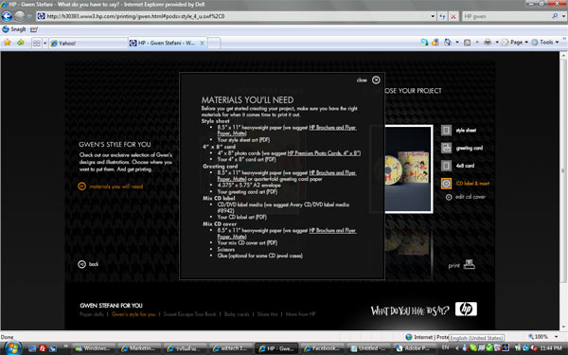Choose the 4x8 card project icon
This screenshot has width=568, height=355.
click(x=446, y=166)
